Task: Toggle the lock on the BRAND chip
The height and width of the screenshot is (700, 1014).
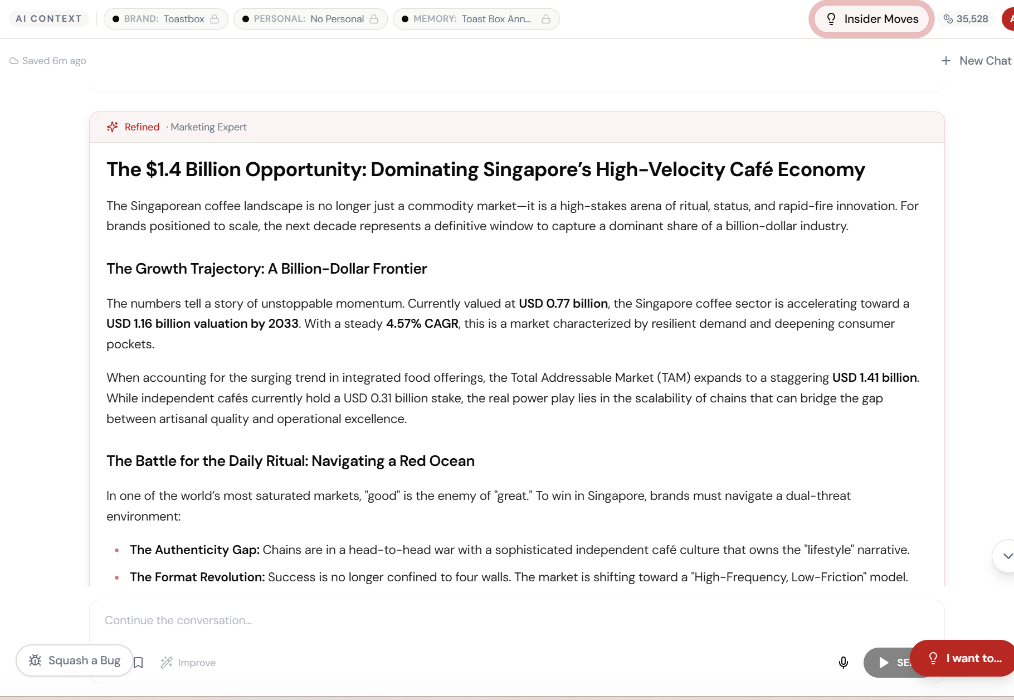Action: (214, 19)
